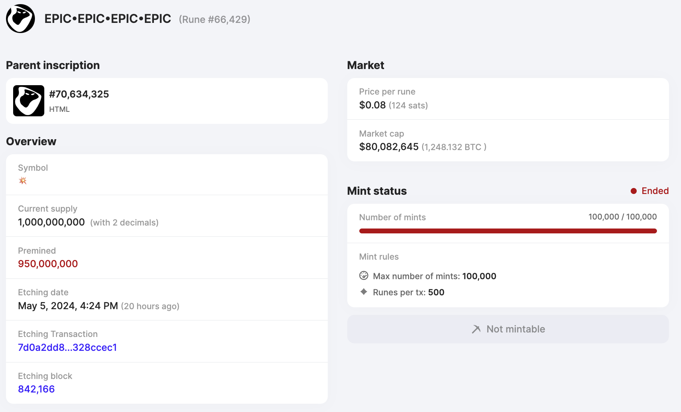Select the Rune #66,429 label
681x412 pixels.
pyautogui.click(x=215, y=20)
